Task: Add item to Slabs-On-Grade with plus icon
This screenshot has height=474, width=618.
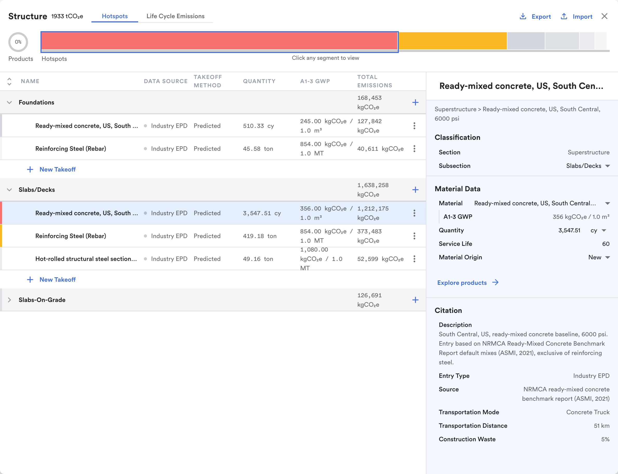Action: coord(415,300)
